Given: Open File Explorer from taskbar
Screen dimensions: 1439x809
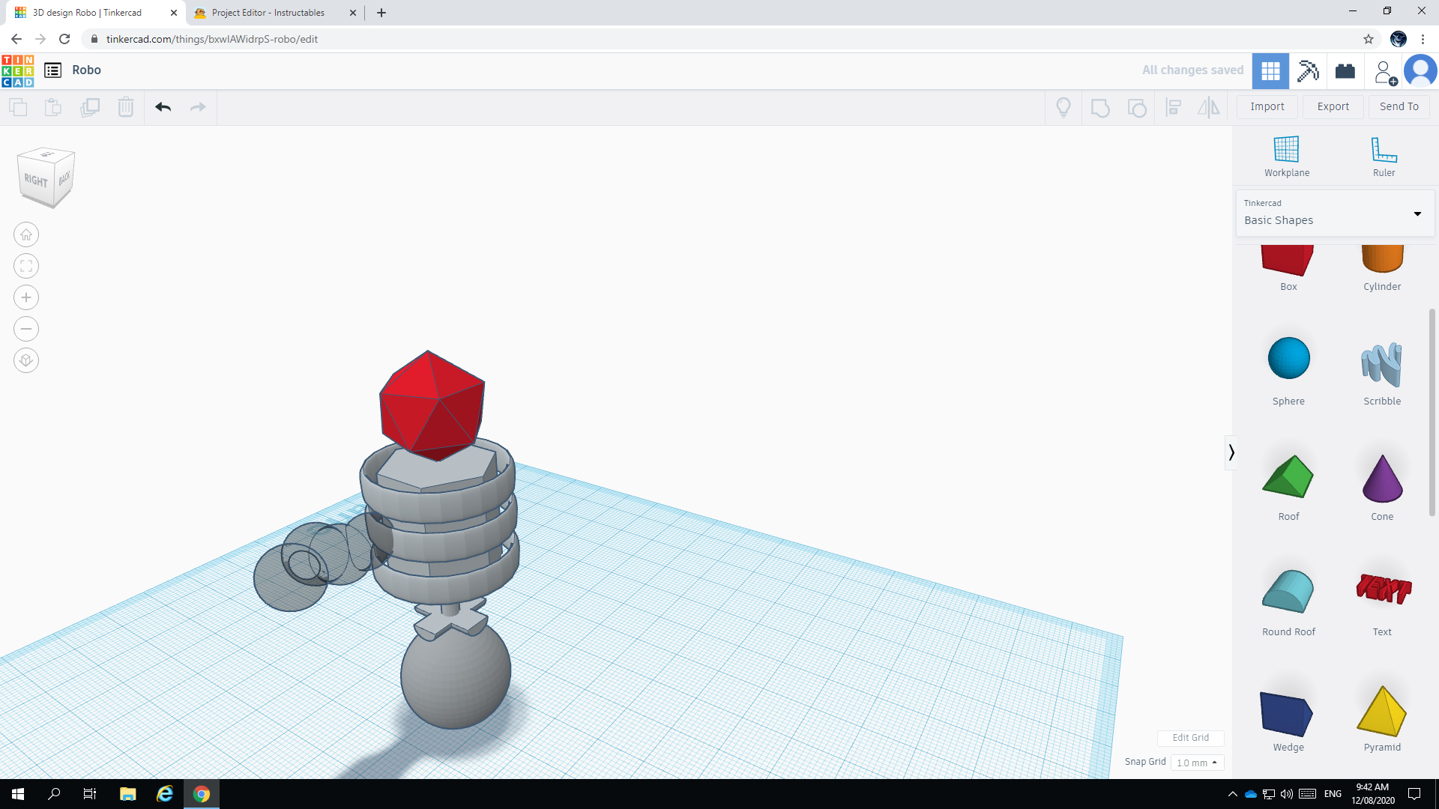Looking at the screenshot, I should (x=127, y=794).
